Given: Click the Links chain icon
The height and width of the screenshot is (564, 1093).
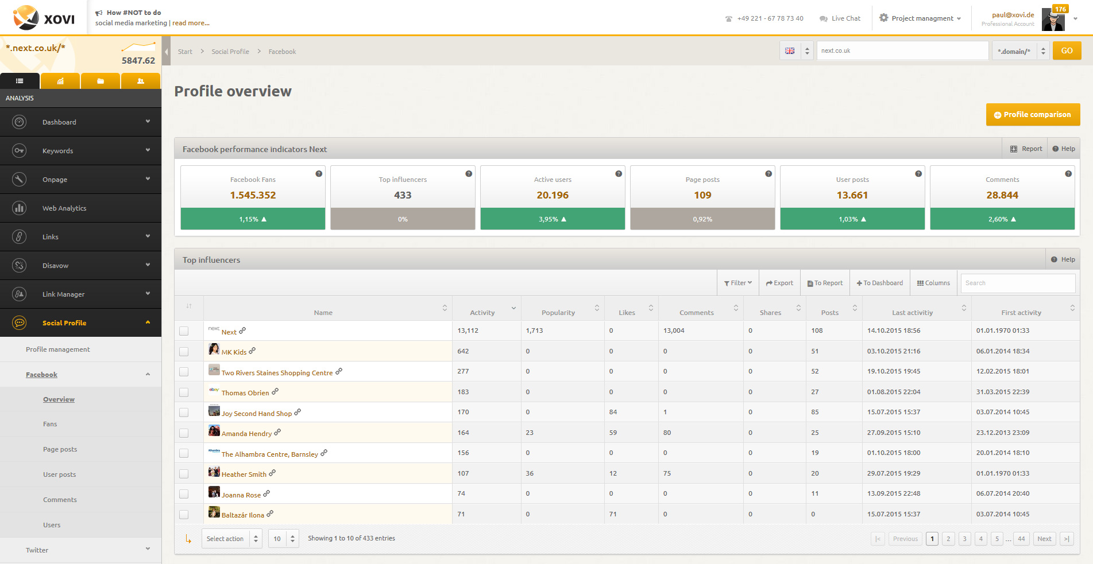Looking at the screenshot, I should [20, 236].
